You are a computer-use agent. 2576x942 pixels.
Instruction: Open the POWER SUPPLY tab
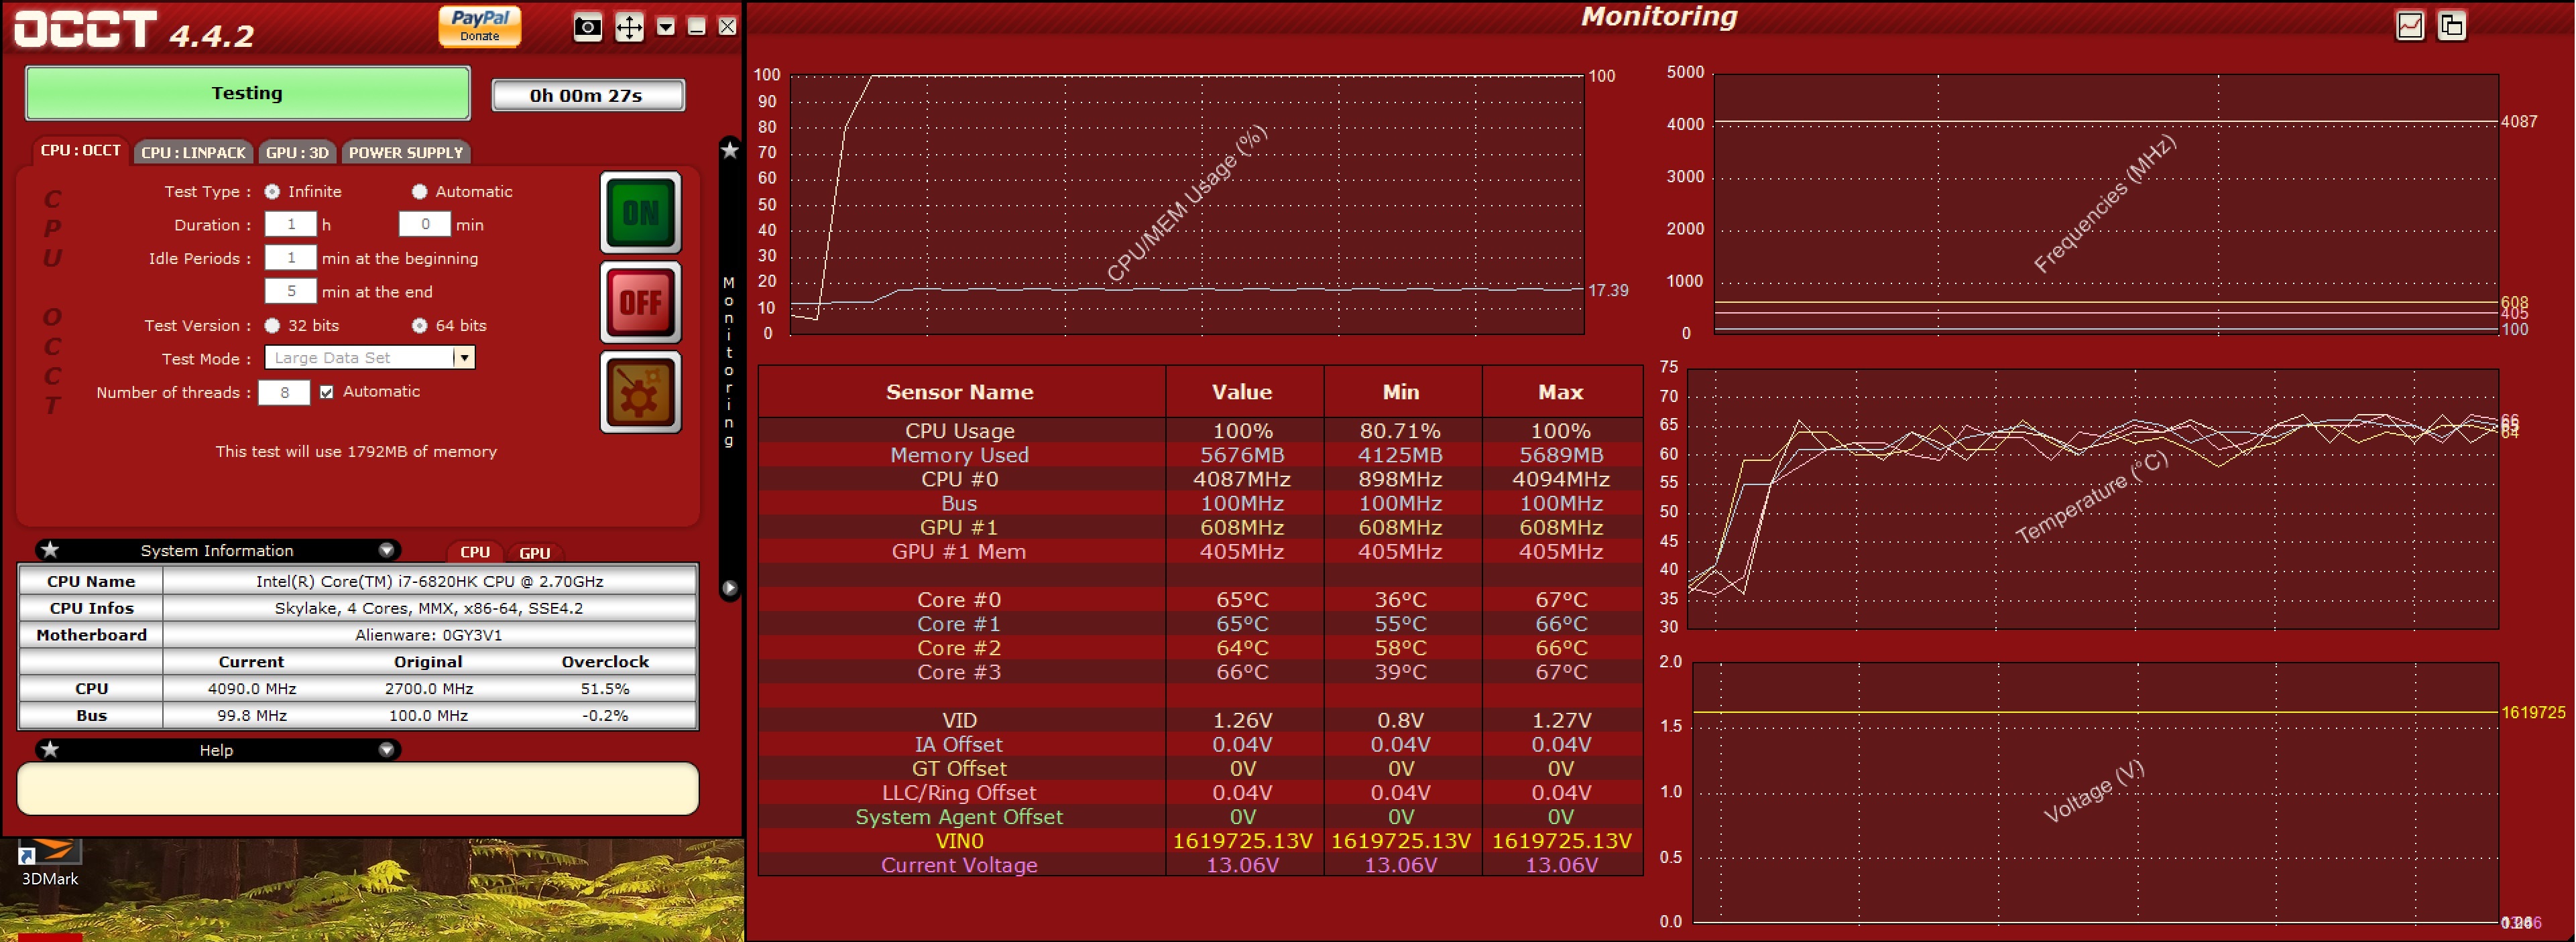click(406, 152)
